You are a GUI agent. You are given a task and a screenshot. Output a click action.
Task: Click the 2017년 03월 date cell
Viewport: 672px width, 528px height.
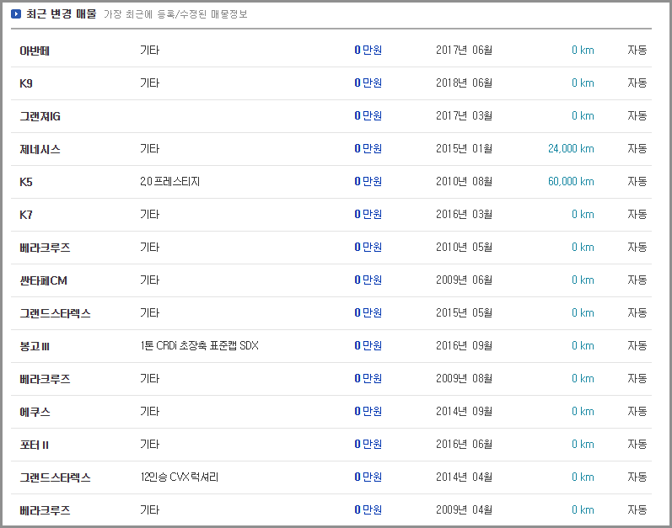coord(464,116)
